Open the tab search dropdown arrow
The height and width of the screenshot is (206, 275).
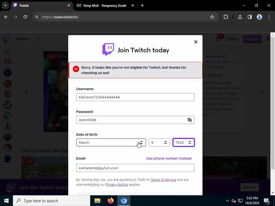click(x=5, y=5)
